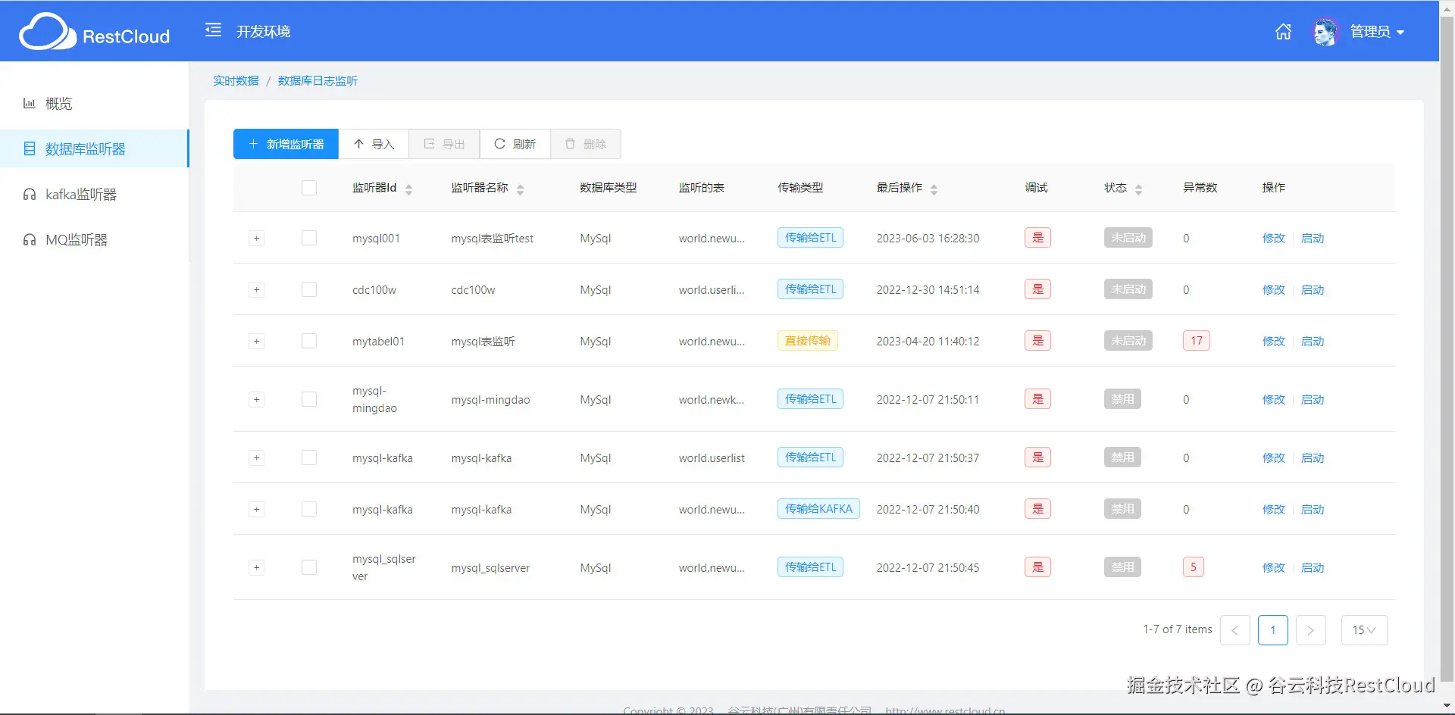The image size is (1455, 715).
Task: Sort by 最后操作 column arrows
Action: 934,189
